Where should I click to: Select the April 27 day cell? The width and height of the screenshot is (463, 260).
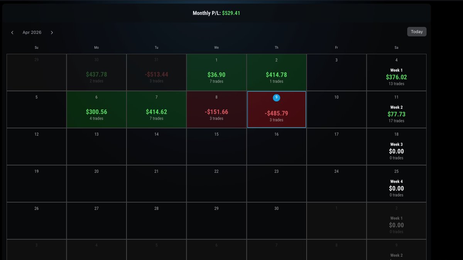(x=96, y=221)
